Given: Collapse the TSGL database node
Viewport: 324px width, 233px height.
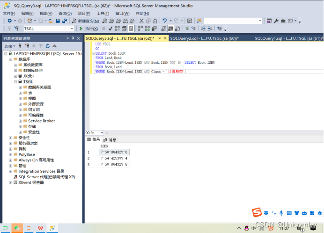Looking at the screenshot, I should 15,82.
